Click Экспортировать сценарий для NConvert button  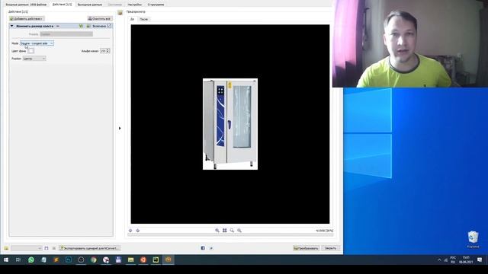pyautogui.click(x=90, y=248)
